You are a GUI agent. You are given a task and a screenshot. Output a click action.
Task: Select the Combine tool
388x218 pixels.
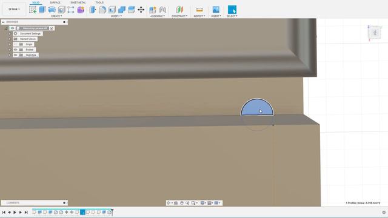coord(121,10)
